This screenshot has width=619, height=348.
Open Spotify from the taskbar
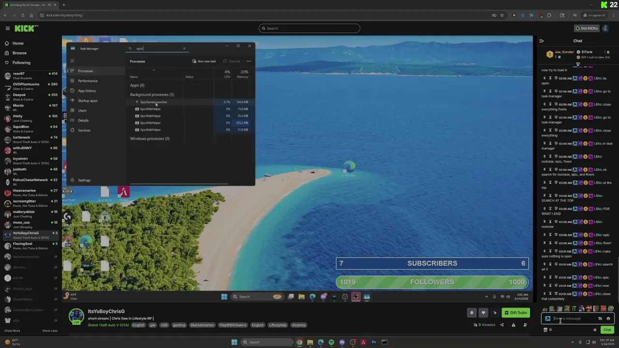[x=331, y=342]
